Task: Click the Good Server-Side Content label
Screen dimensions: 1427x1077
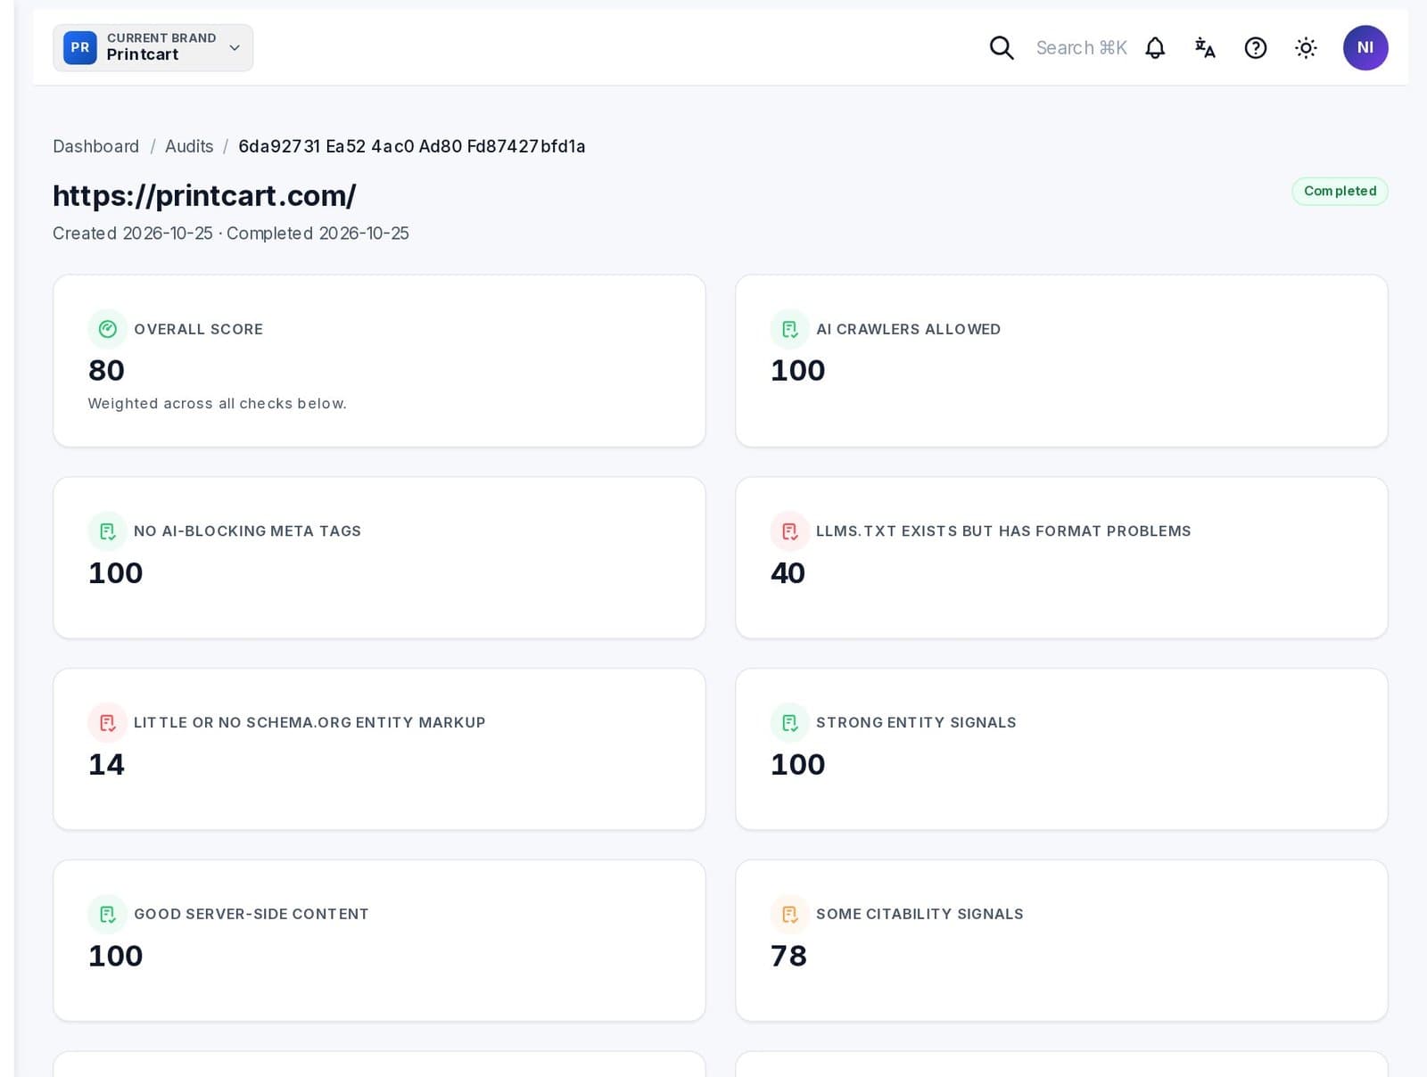Action: 251,915
